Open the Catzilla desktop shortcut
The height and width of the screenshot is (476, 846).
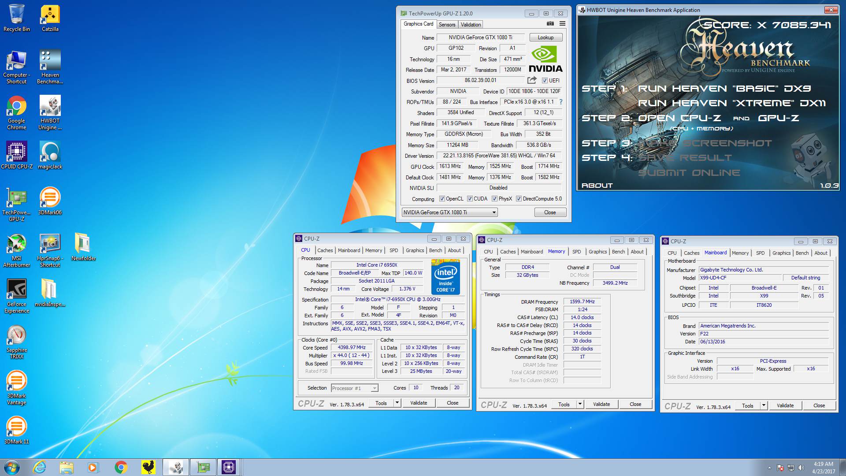click(x=50, y=18)
